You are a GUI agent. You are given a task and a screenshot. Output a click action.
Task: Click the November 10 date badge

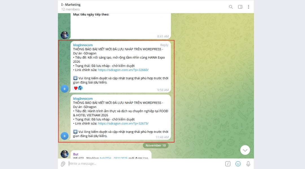156,145
